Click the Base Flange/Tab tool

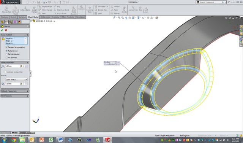coord(6,10)
